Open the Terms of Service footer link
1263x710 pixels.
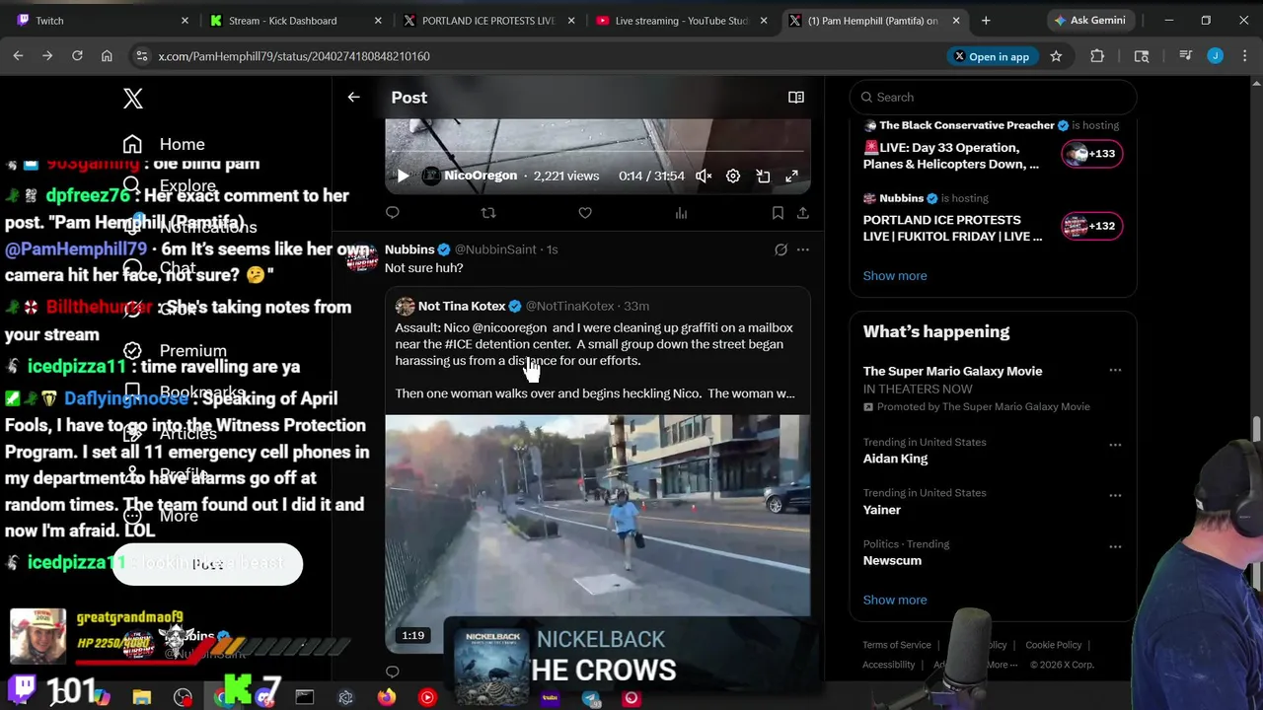click(x=897, y=645)
